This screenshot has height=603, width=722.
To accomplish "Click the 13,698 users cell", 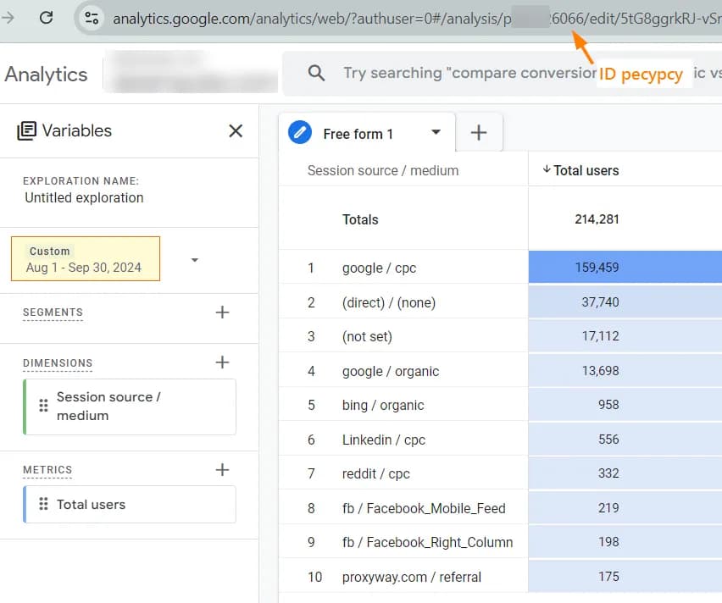I will (625, 371).
